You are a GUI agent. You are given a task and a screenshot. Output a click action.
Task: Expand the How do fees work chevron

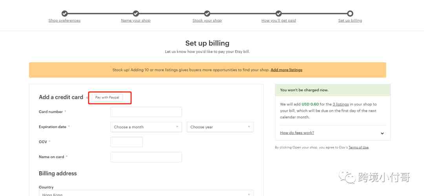pyautogui.click(x=382, y=133)
